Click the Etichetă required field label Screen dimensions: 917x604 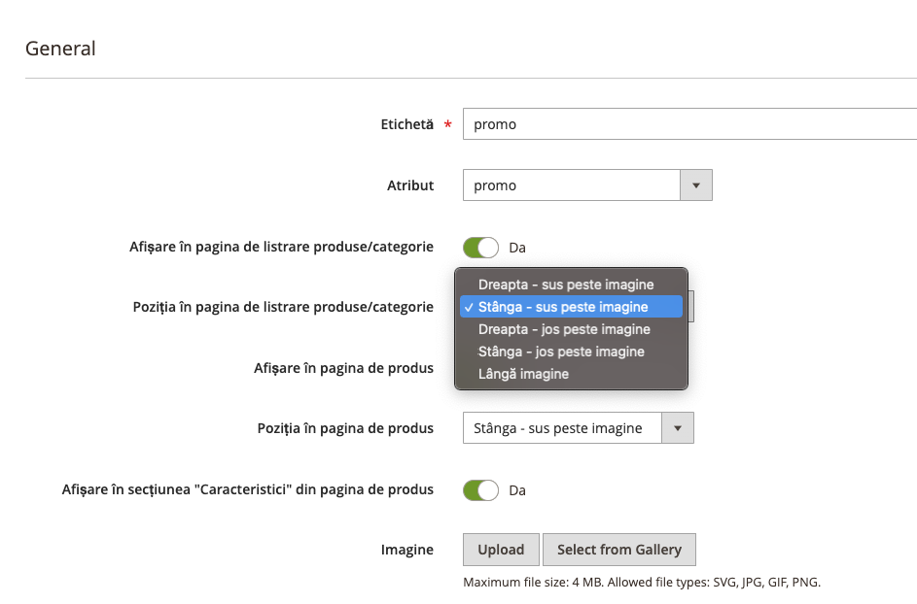tap(407, 124)
